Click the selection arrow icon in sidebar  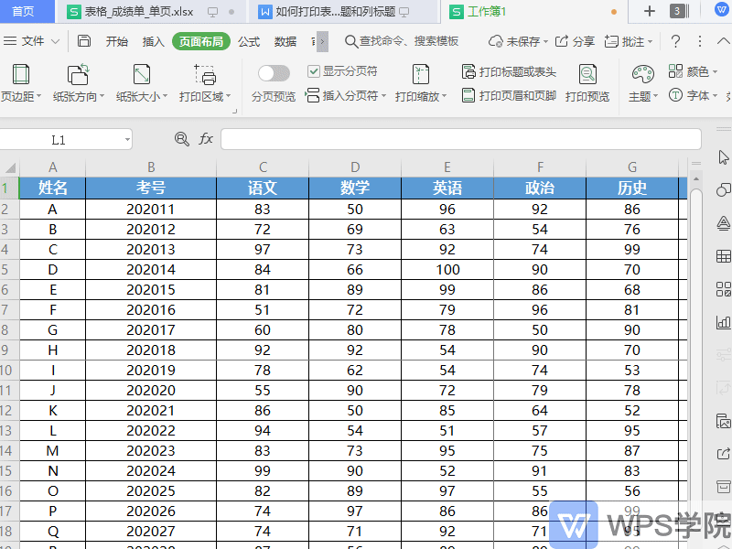point(723,157)
